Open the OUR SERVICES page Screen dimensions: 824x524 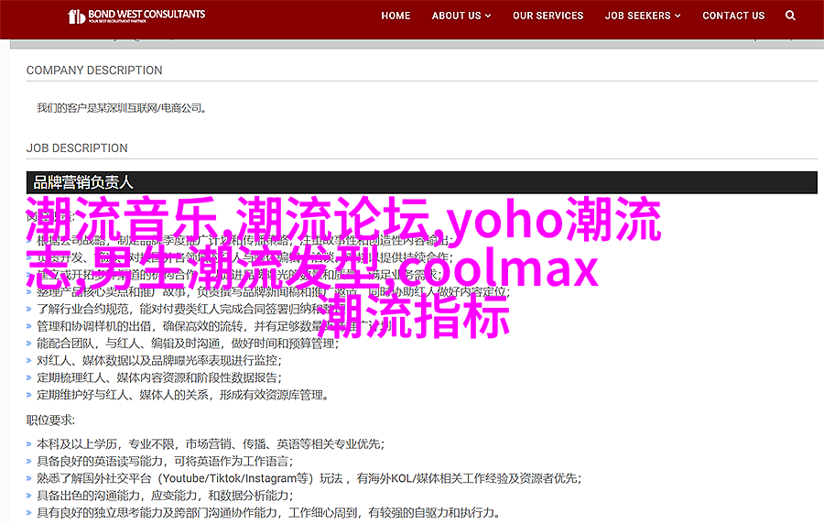click(548, 16)
